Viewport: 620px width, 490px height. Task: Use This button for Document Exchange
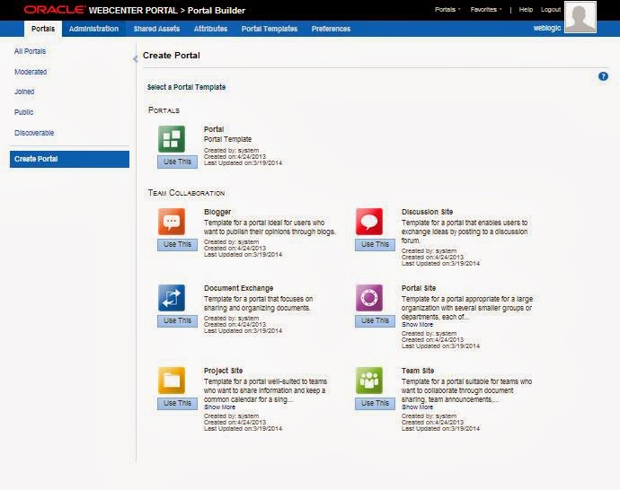(x=177, y=320)
